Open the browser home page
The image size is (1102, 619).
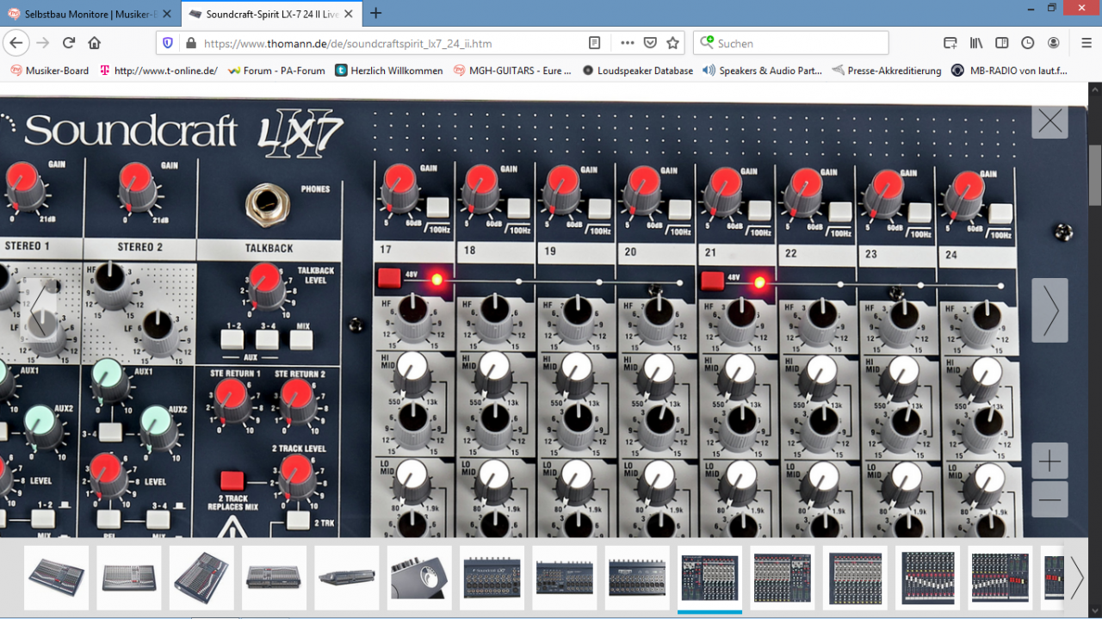[x=95, y=43]
